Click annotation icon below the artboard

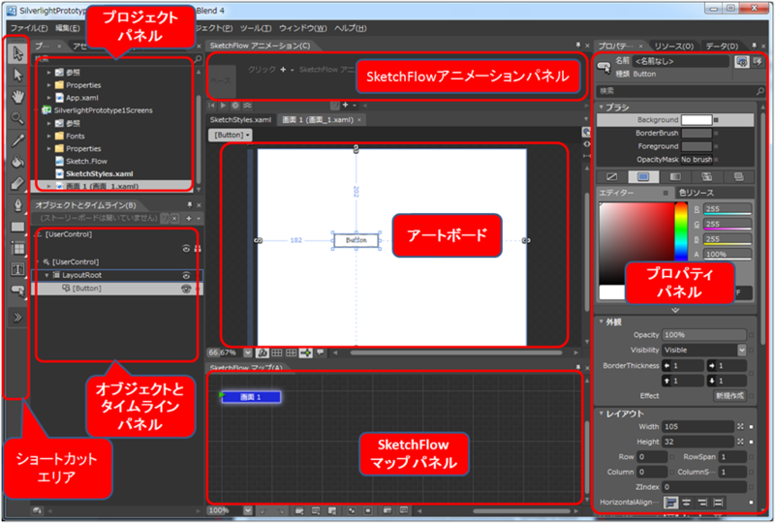[x=321, y=353]
